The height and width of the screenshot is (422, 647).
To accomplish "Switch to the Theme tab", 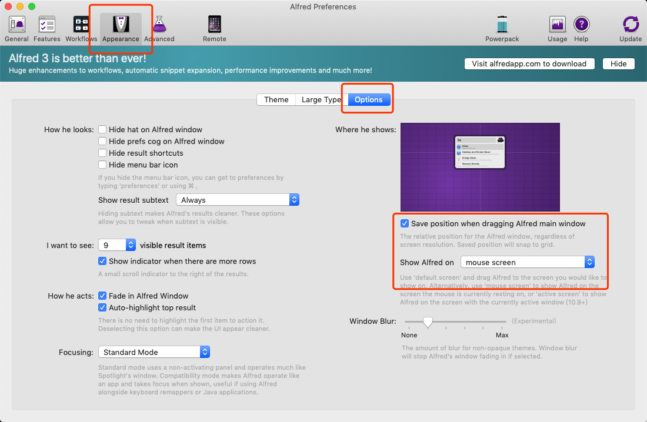I will tap(276, 99).
